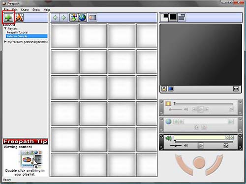The width and height of the screenshot is (246, 184).
Task: Click the orange rectangle icon in the playlist toolbar
Action: (92, 18)
